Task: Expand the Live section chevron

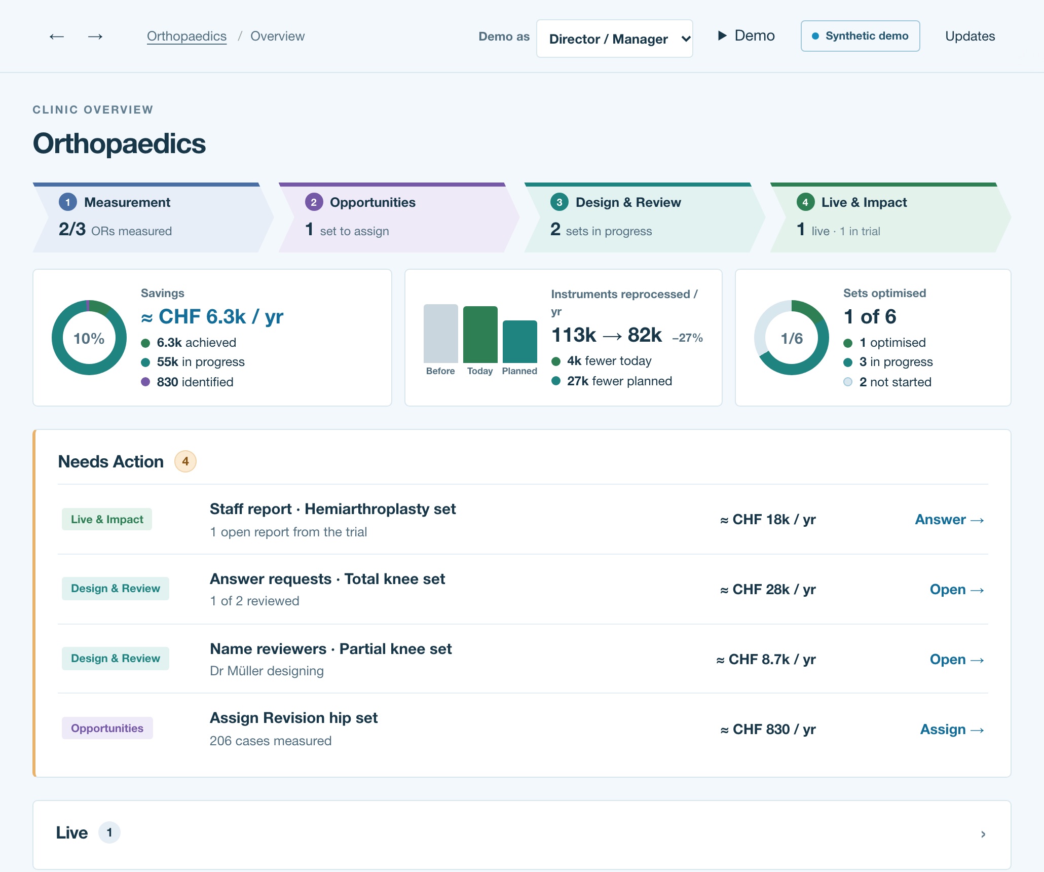Action: pyautogui.click(x=983, y=834)
